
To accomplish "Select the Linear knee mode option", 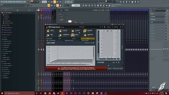I will click(x=74, y=39).
